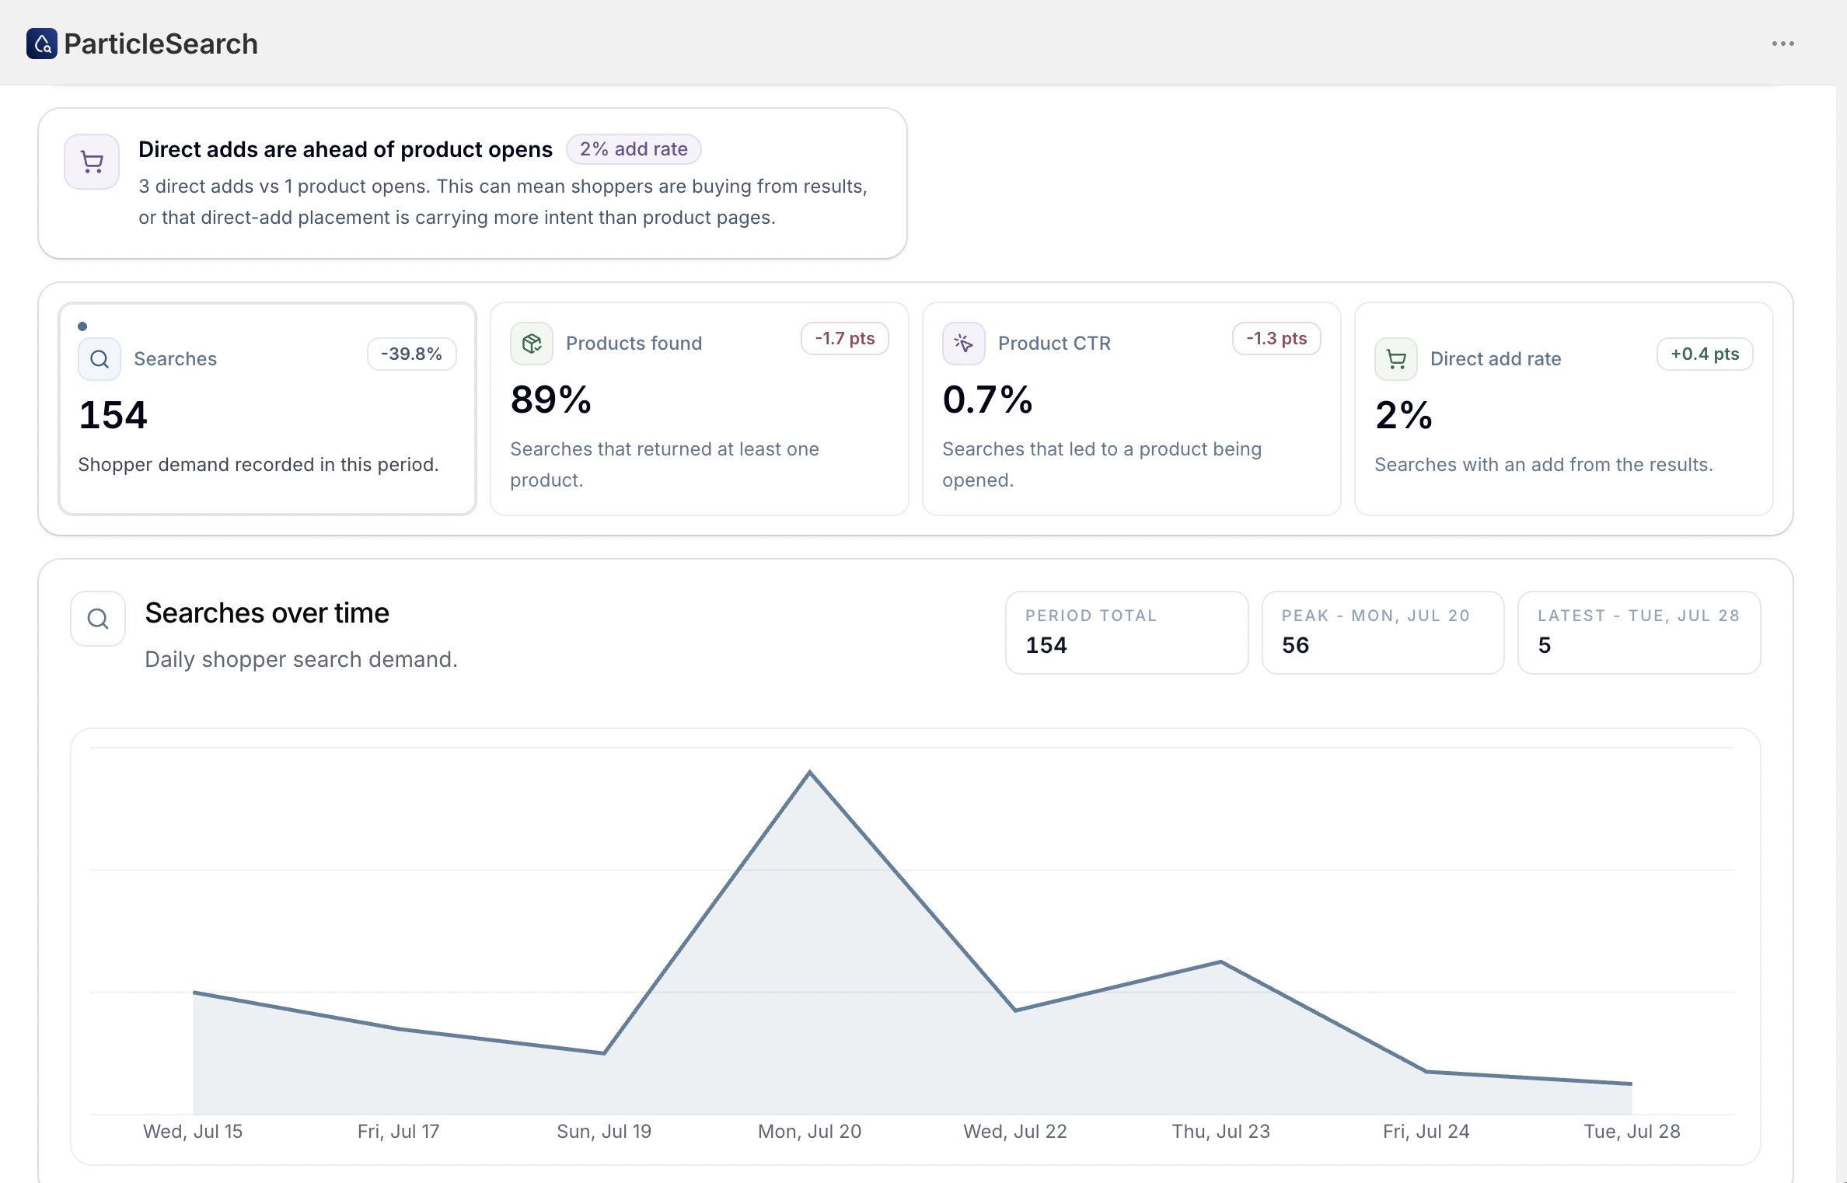Click the 2% add rate badge
This screenshot has height=1183, width=1847.
(x=634, y=149)
